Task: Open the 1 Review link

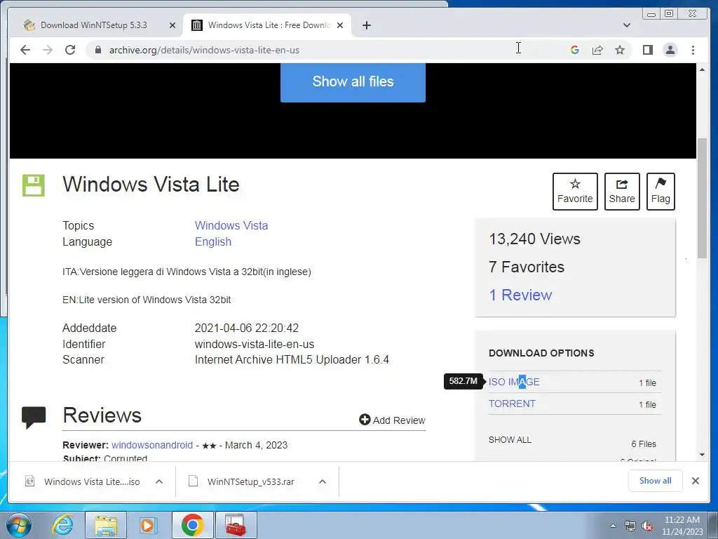Action: click(x=520, y=295)
